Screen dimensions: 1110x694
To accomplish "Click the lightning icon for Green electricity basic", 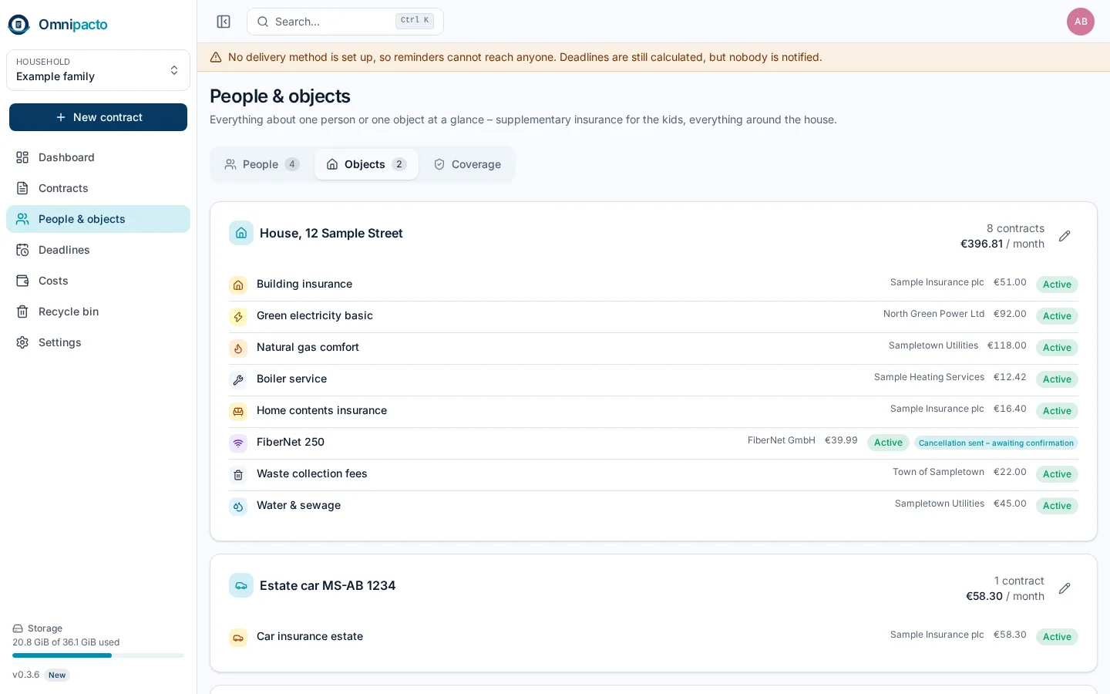I will coord(238,317).
